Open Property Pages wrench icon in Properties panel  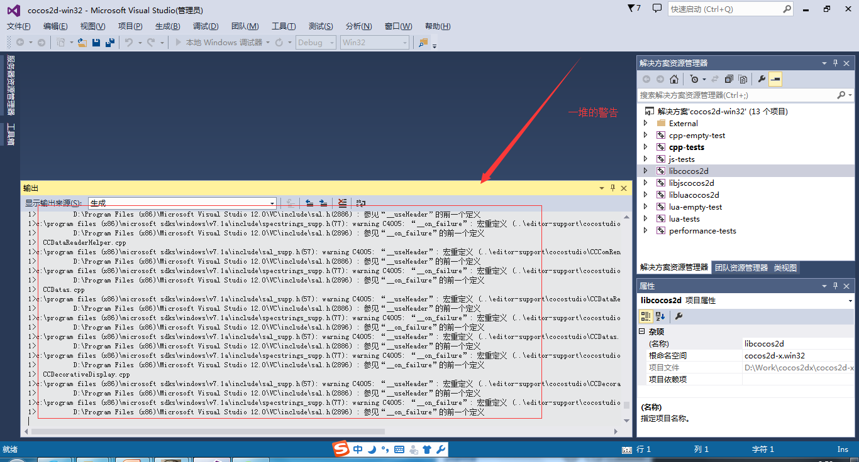click(679, 316)
